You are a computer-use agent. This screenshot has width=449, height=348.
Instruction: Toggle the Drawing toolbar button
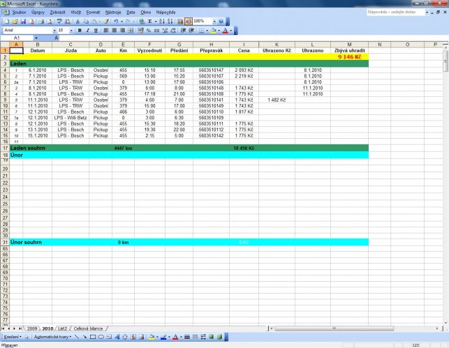pyautogui.click(x=189, y=22)
